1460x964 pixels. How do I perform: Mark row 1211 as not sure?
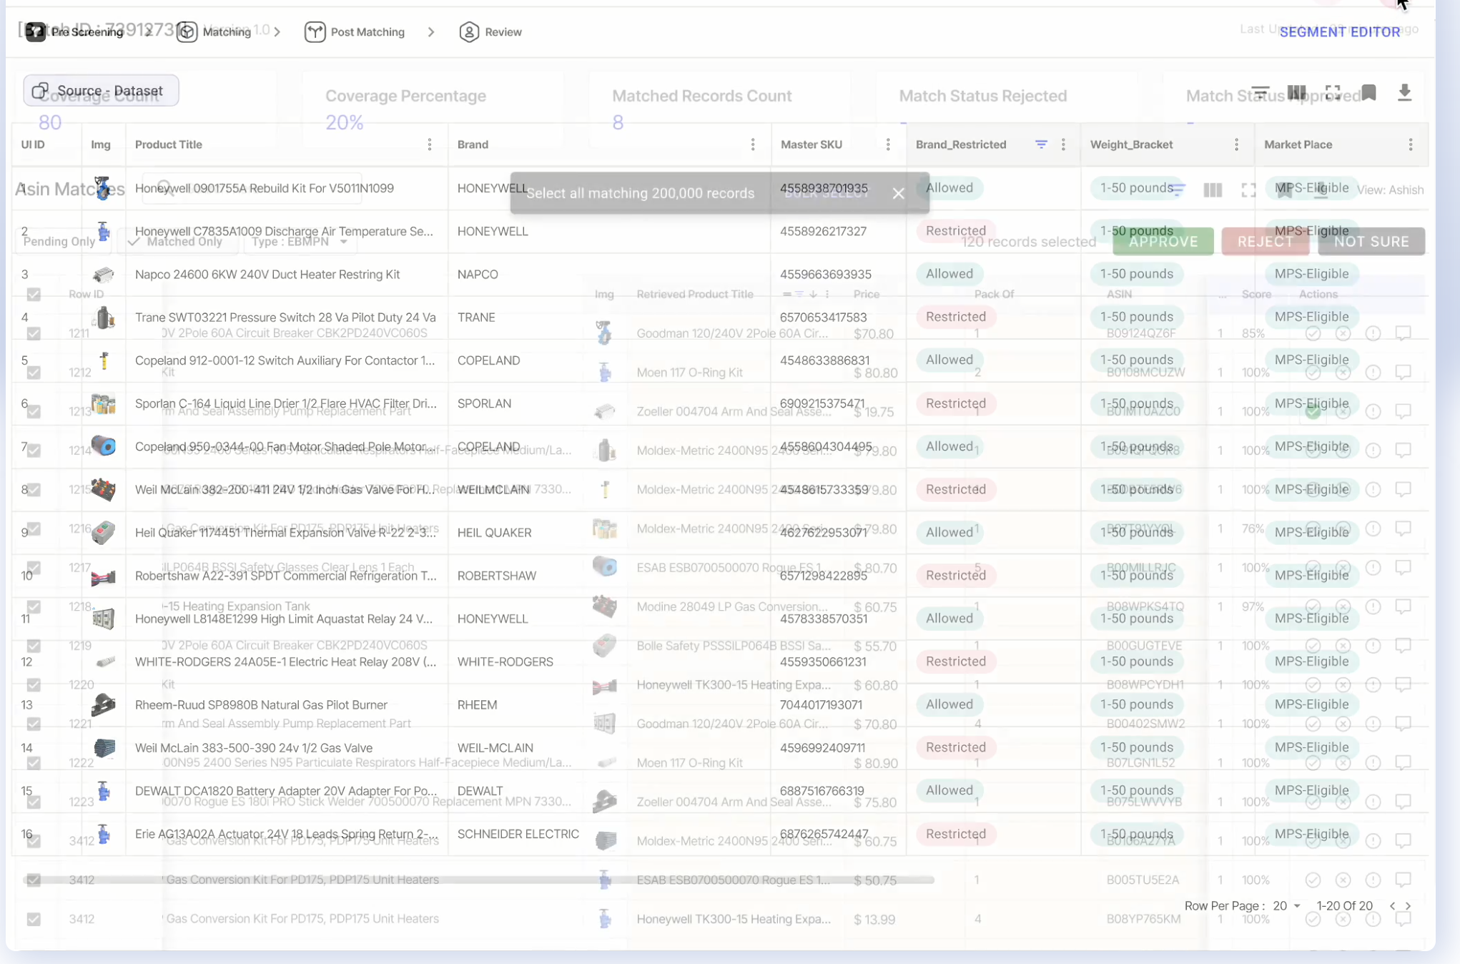1373,333
